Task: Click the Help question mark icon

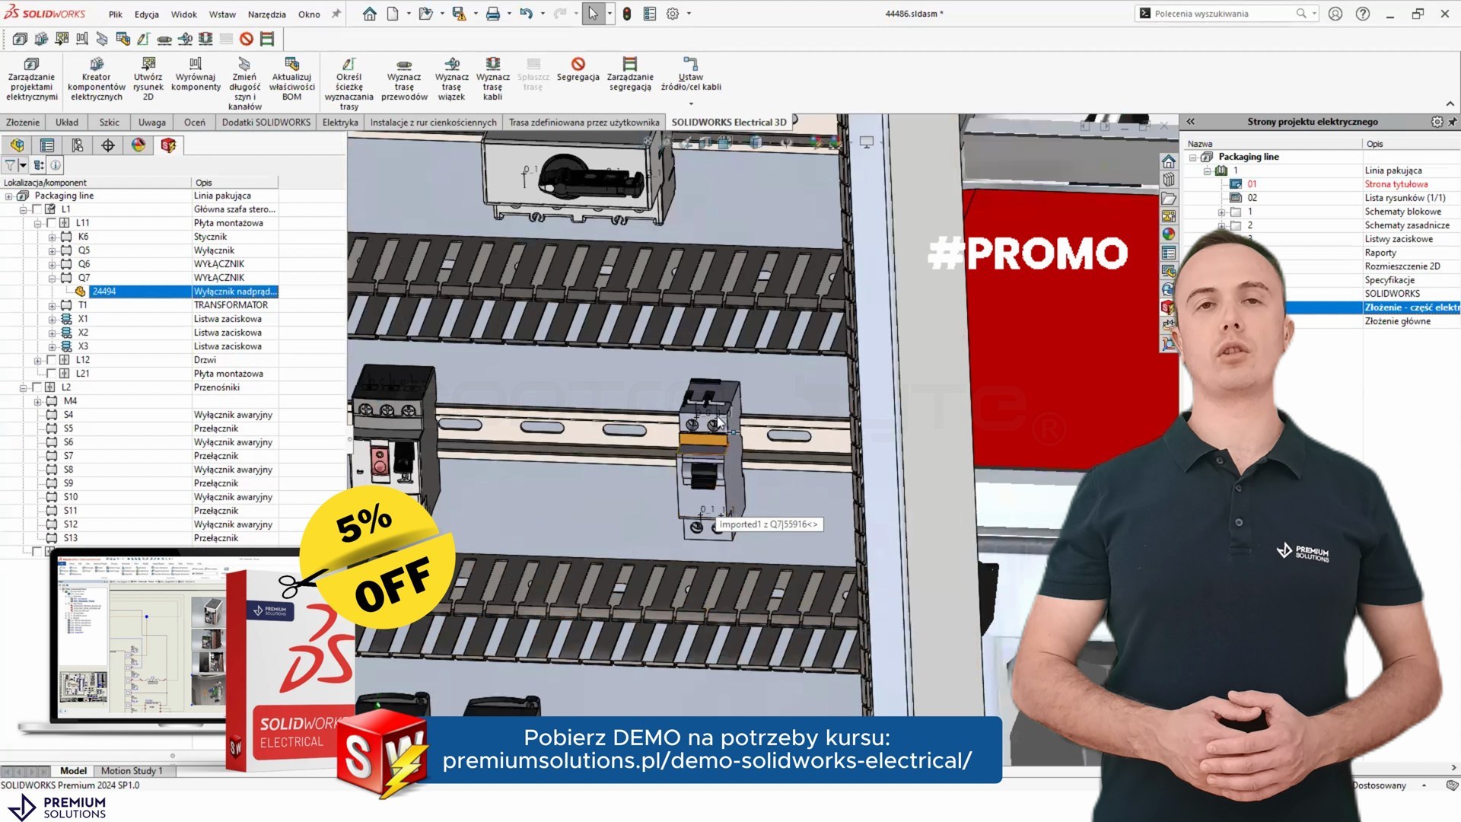Action: [1363, 14]
